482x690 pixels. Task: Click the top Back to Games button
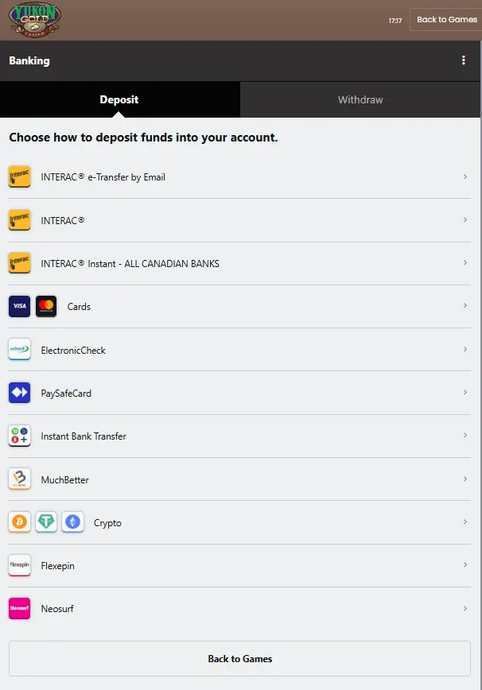[x=446, y=19]
